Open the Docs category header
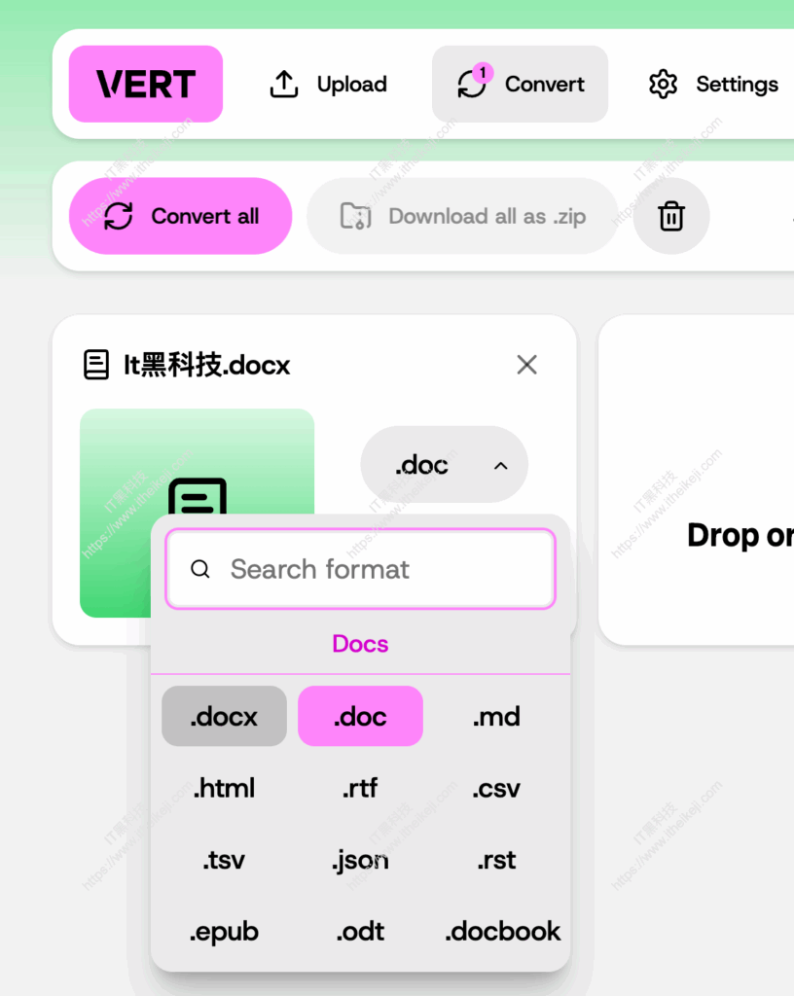The width and height of the screenshot is (794, 996). tap(360, 644)
